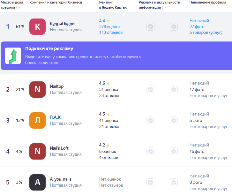Screen dimensions: 232x195
Task: Click the Подключите рекламу banner heading
Action: 49,49
